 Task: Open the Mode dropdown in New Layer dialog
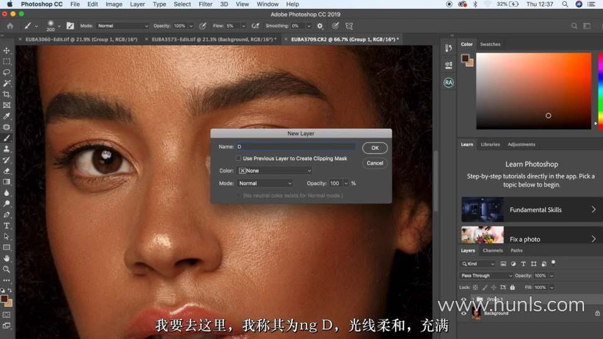click(264, 183)
